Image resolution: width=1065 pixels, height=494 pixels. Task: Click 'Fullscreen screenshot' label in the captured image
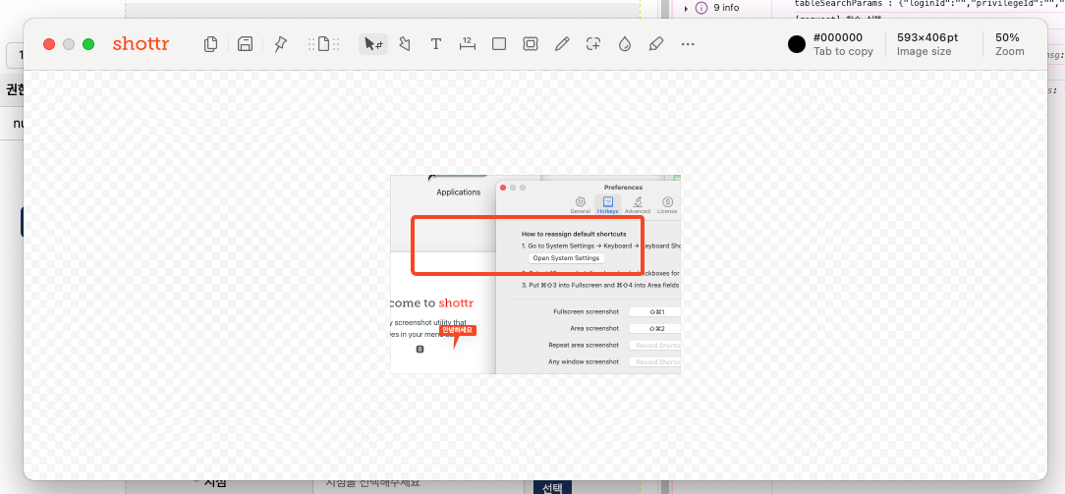pos(587,311)
